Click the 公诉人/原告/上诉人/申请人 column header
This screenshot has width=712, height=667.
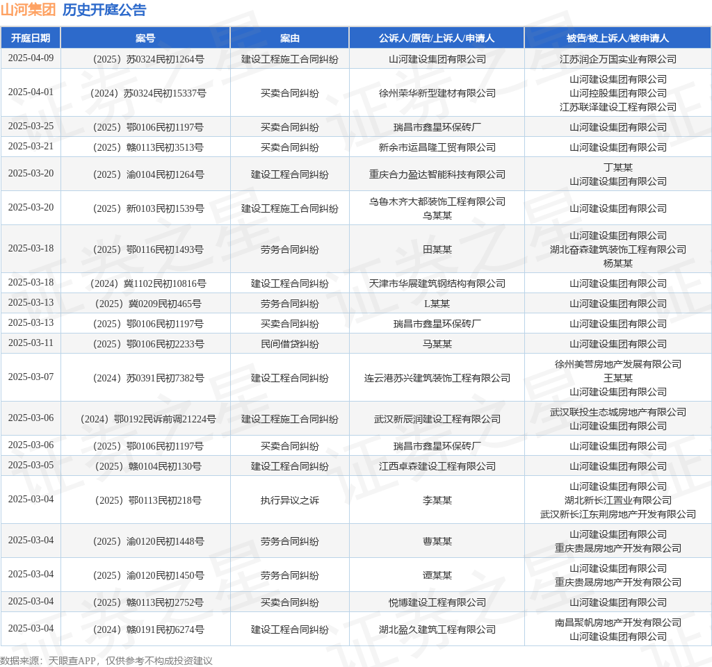[437, 38]
